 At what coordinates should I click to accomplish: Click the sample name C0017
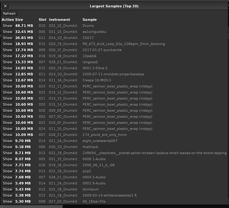click(88, 38)
